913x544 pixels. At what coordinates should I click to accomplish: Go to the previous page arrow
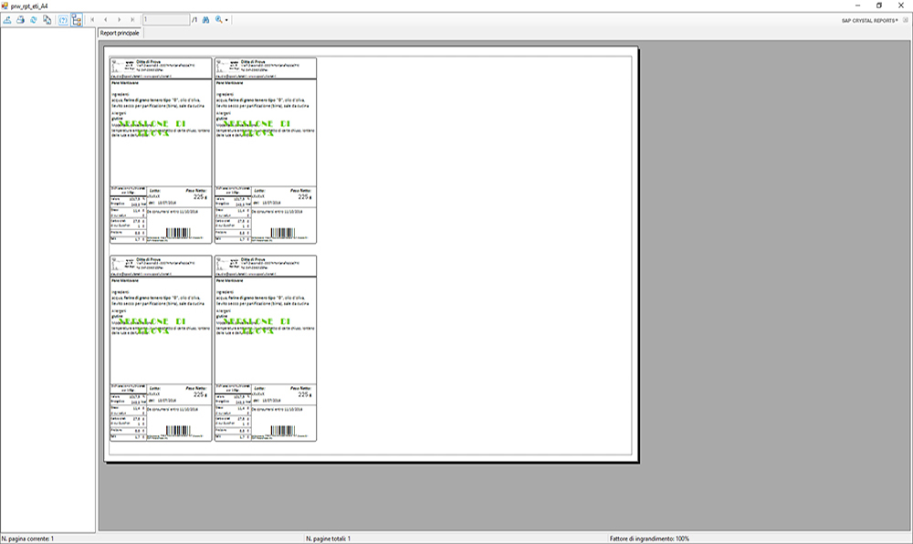105,20
